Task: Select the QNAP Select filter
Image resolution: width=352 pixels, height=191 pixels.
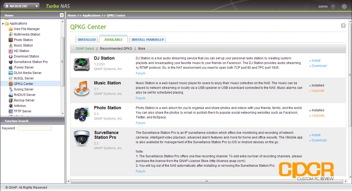Action: [85, 49]
